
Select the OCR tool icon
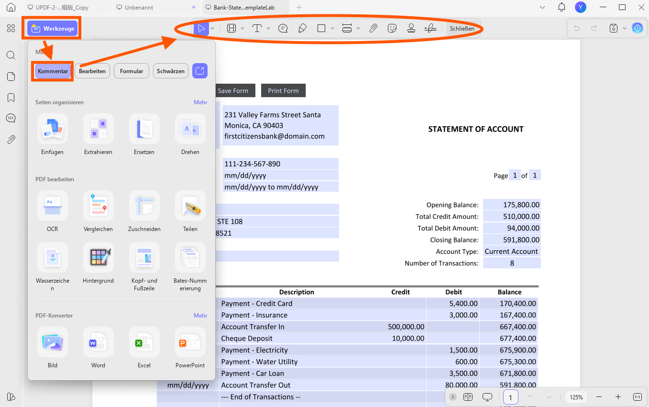(52, 206)
